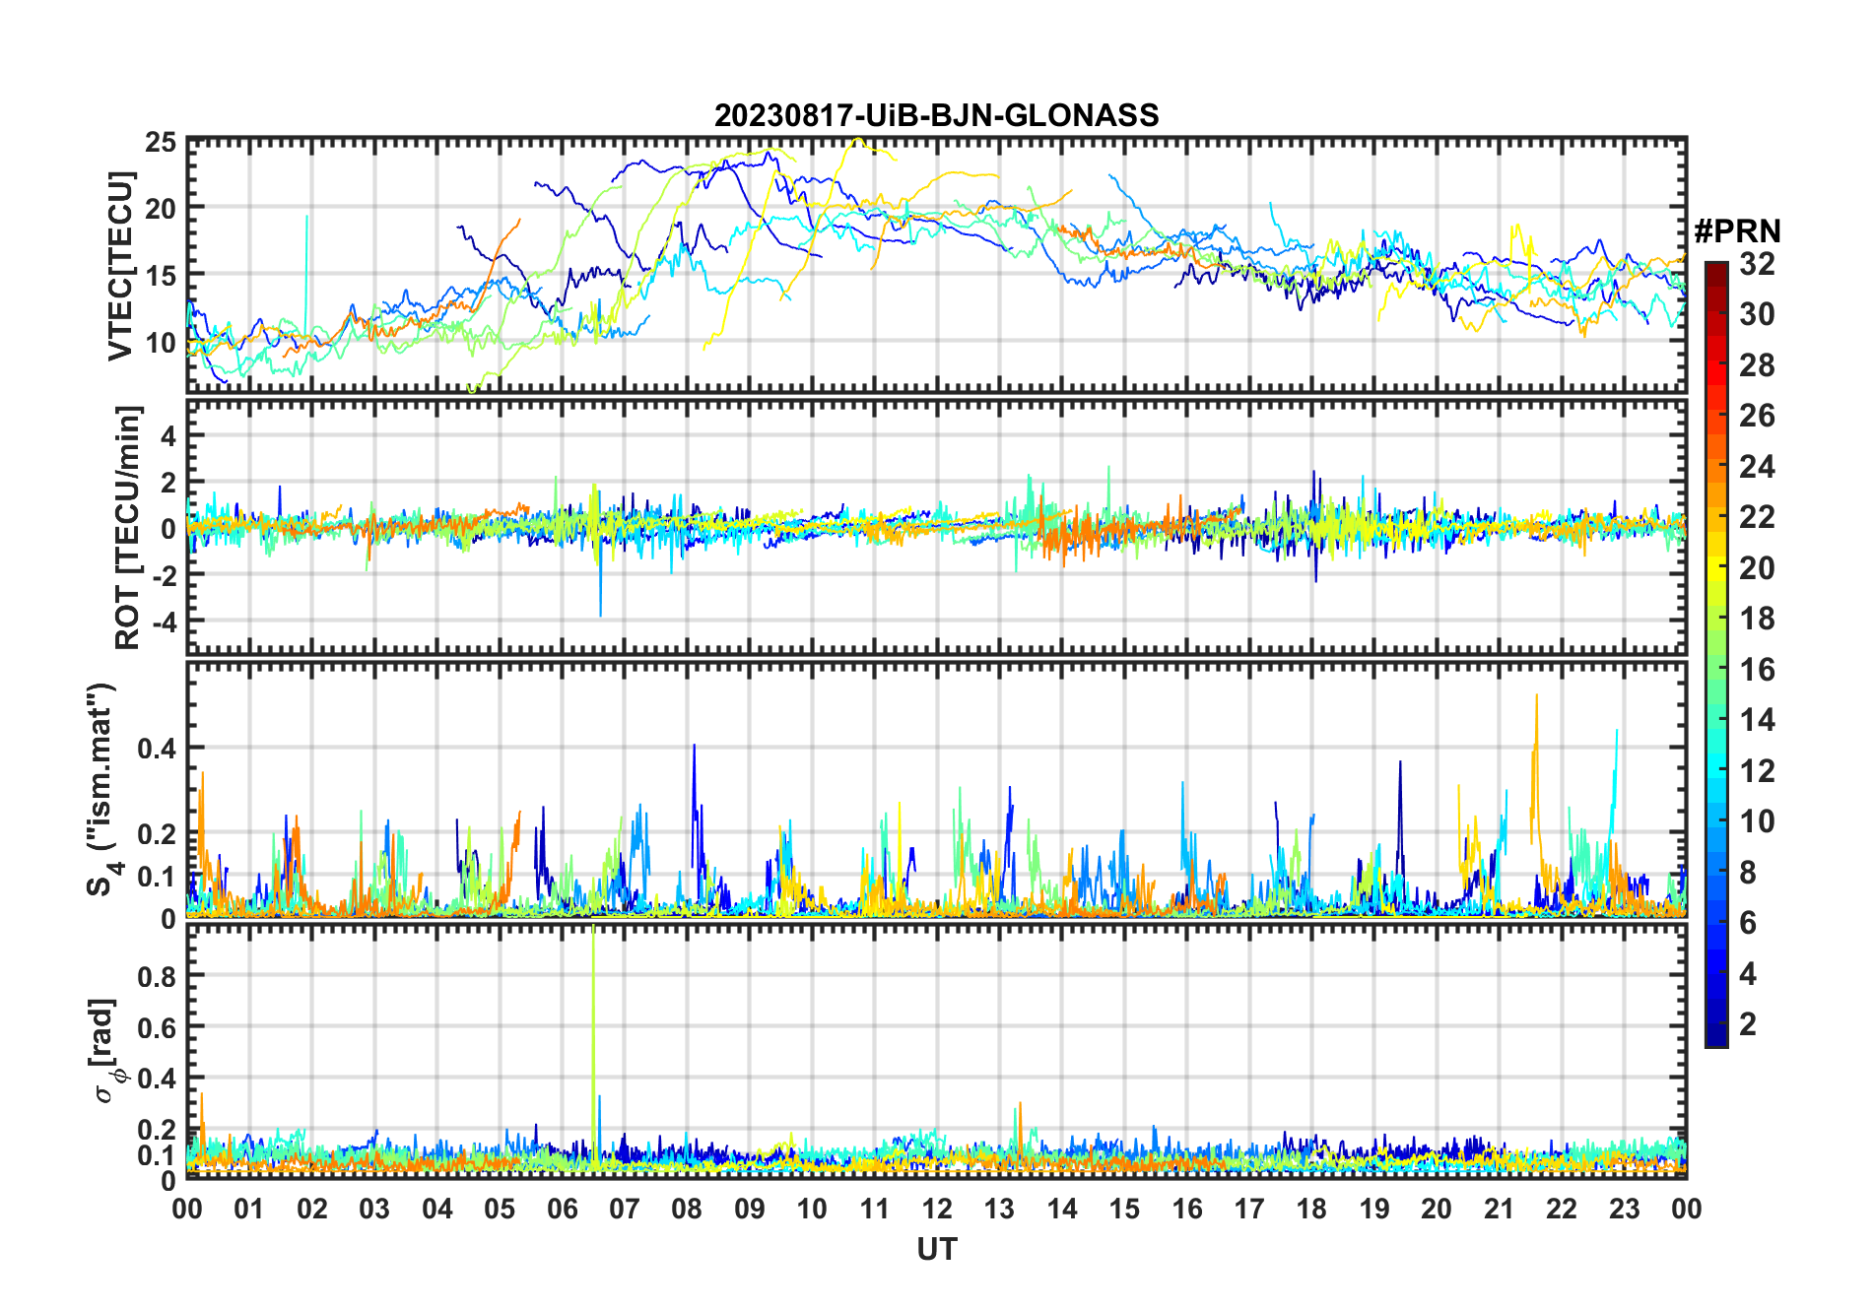The height and width of the screenshot is (1310, 1874).
Task: Click the 06 hour tick label on the UT axis
Action: [562, 1210]
